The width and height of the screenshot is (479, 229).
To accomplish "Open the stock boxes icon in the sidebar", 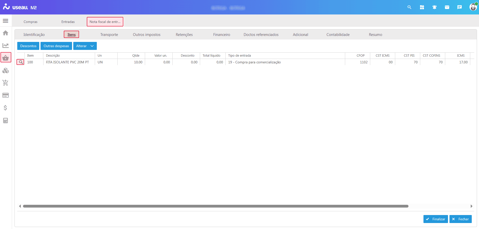I will pos(6,71).
